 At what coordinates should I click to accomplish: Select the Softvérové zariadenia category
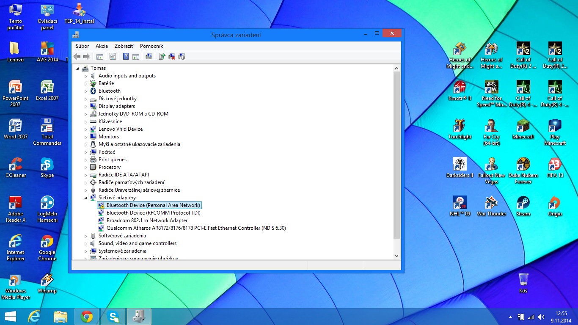click(122, 236)
